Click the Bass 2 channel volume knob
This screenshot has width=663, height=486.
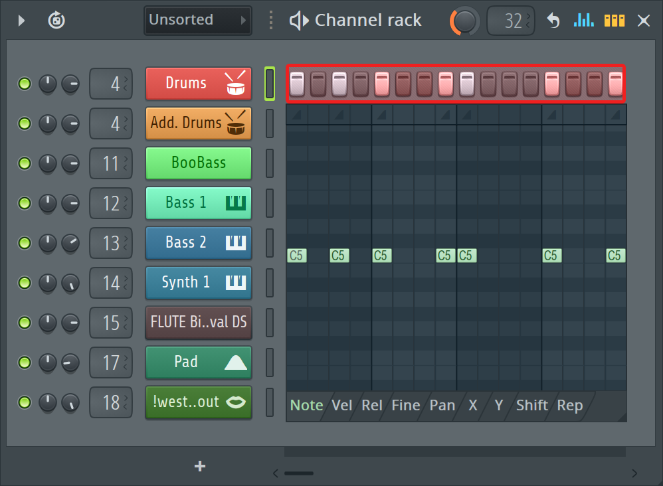pyautogui.click(x=70, y=243)
